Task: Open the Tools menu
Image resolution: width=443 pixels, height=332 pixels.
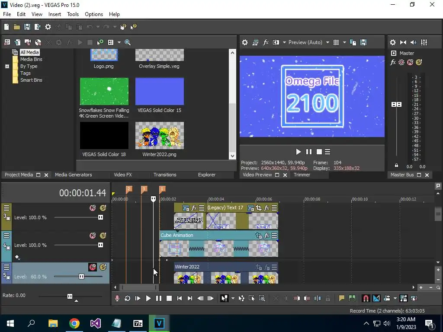Action: click(x=73, y=14)
